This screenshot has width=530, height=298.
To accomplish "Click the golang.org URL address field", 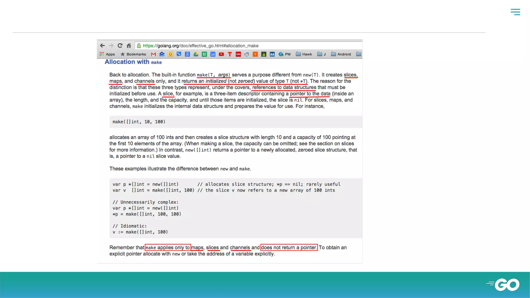I will (201, 46).
